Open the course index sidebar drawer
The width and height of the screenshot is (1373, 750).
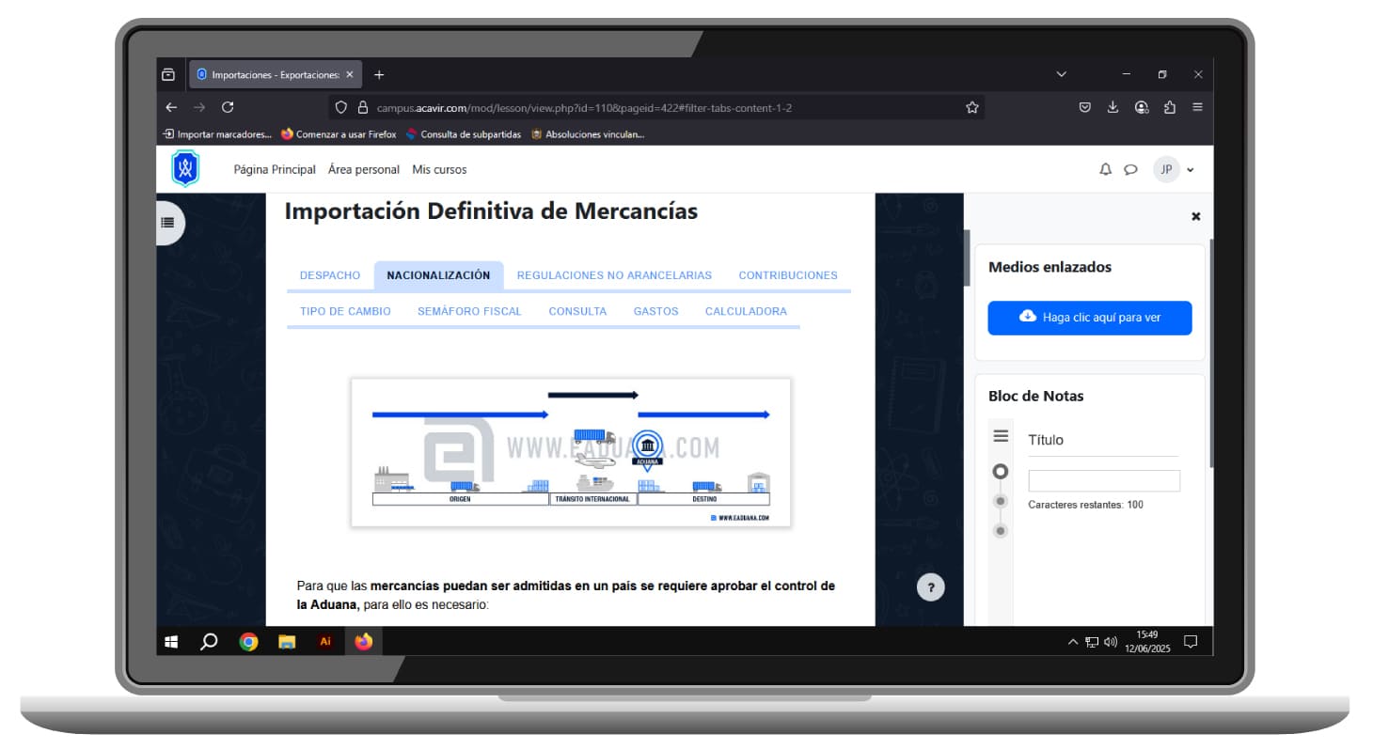pyautogui.click(x=168, y=223)
